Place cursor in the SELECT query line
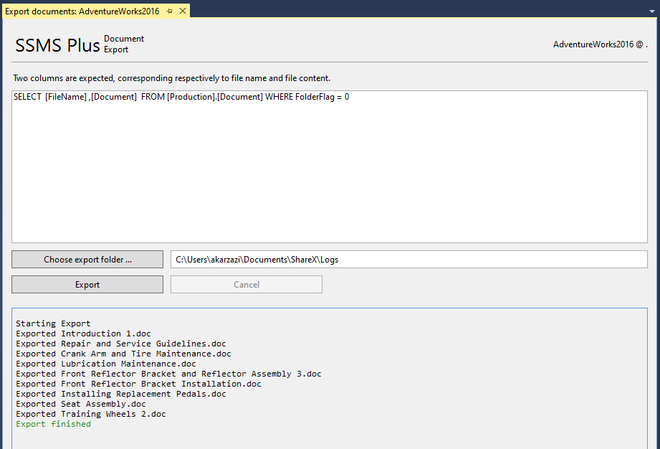 (181, 97)
